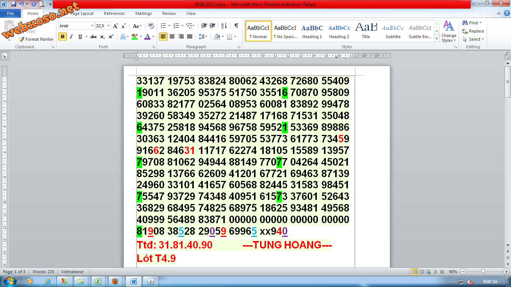
Task: Justify the paragraph text
Action: (x=190, y=37)
